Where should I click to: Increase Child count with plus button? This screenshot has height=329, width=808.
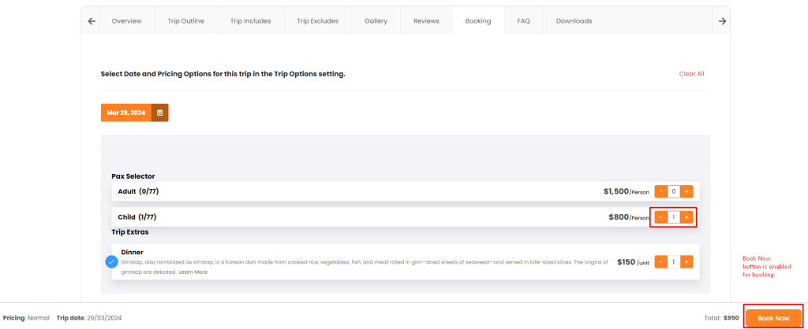pos(686,217)
